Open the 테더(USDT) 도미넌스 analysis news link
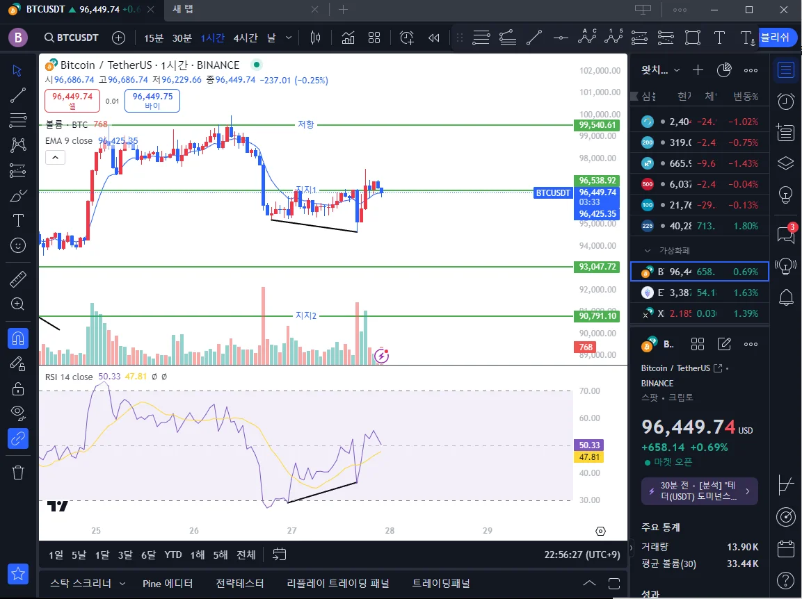This screenshot has width=802, height=599. point(699,491)
